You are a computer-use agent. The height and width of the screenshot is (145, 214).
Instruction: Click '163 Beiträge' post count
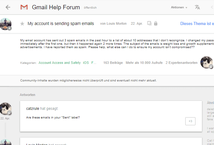(113, 63)
